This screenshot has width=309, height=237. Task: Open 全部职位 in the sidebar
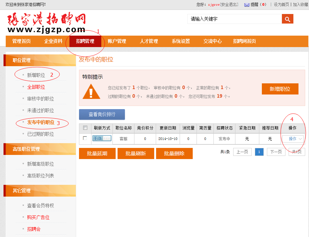click(x=36, y=87)
